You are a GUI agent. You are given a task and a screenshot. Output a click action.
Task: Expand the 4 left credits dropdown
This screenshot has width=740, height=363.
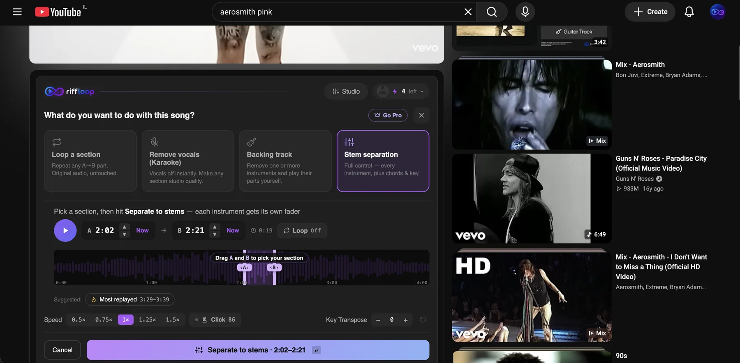point(401,91)
